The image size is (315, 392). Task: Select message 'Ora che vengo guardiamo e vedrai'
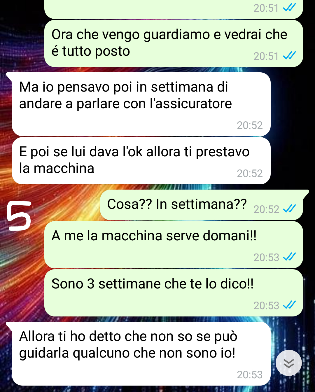[174, 43]
